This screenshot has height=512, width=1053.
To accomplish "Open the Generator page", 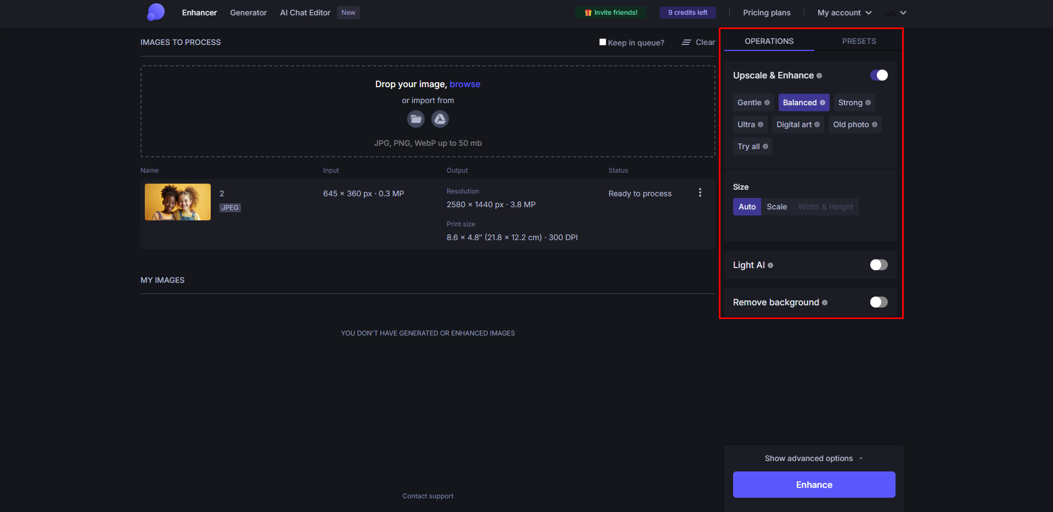I will click(x=249, y=13).
